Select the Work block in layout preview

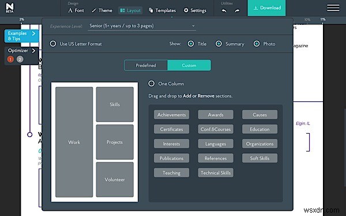[x=74, y=142]
